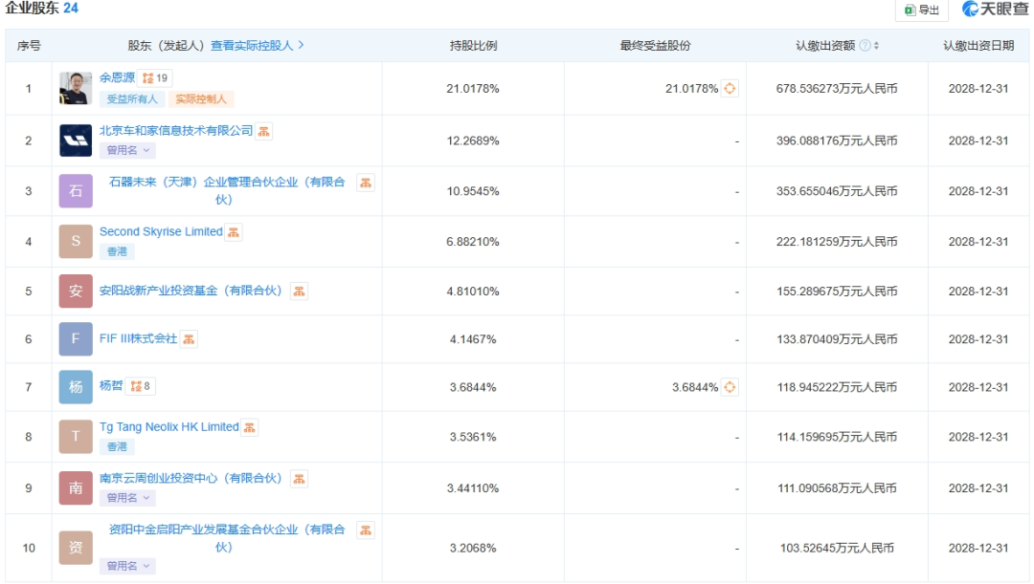Click the red 南 avatar tile
Image resolution: width=1034 pixels, height=584 pixels.
(76, 487)
